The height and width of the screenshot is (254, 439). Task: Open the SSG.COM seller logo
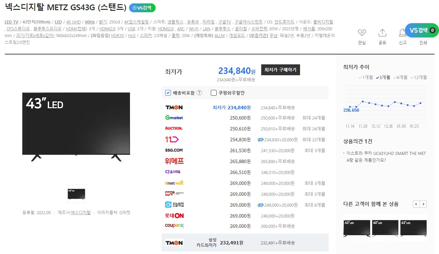(174, 150)
